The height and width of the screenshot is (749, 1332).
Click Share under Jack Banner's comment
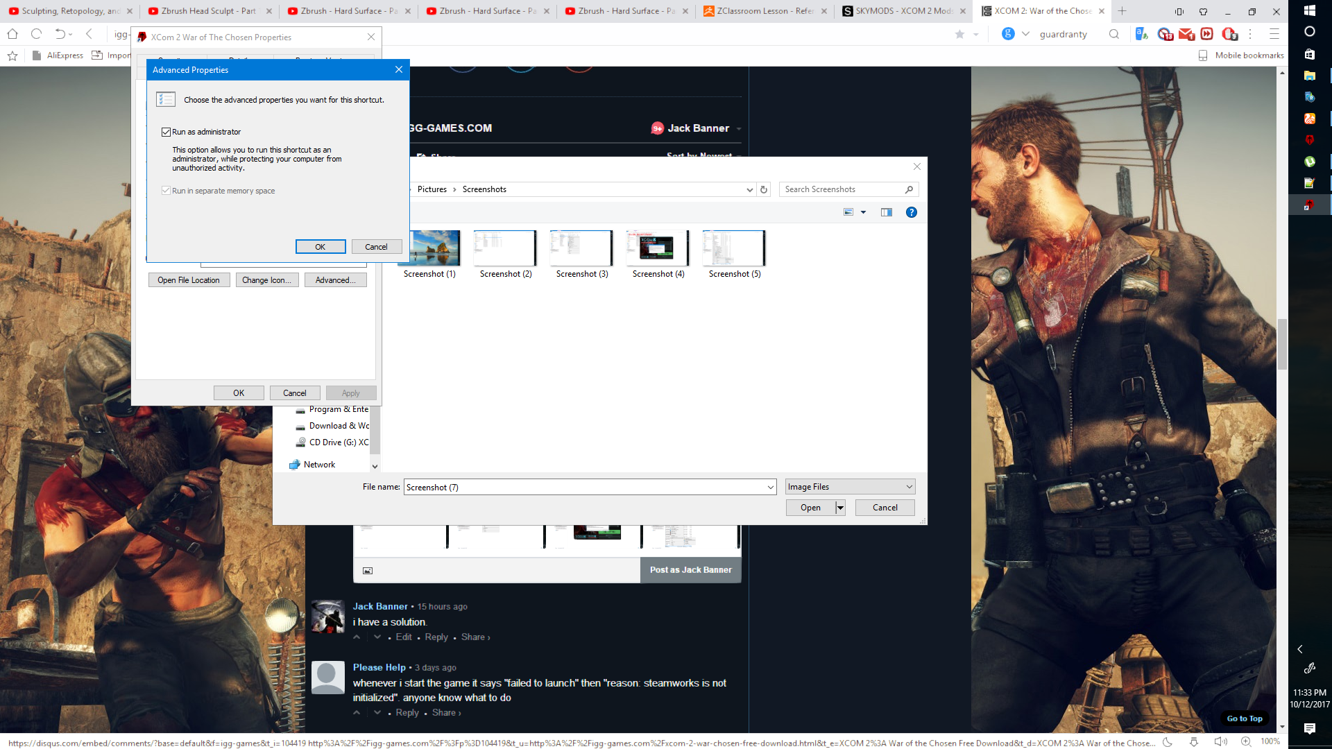pos(475,637)
